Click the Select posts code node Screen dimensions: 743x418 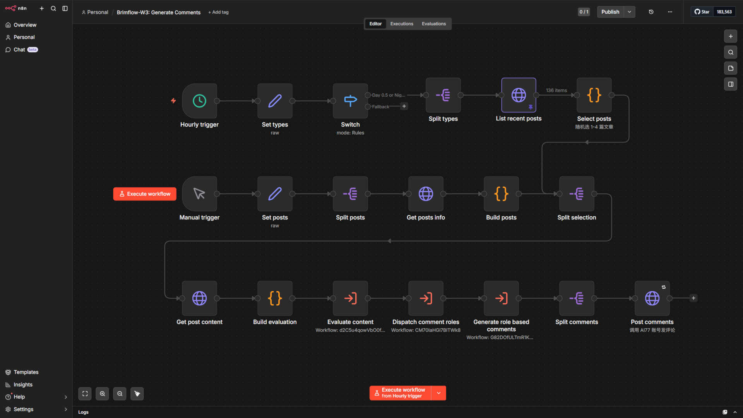click(594, 95)
